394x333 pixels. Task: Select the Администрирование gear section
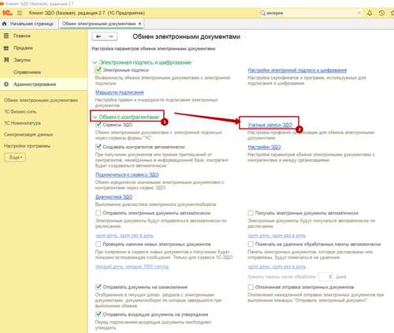coord(6,84)
